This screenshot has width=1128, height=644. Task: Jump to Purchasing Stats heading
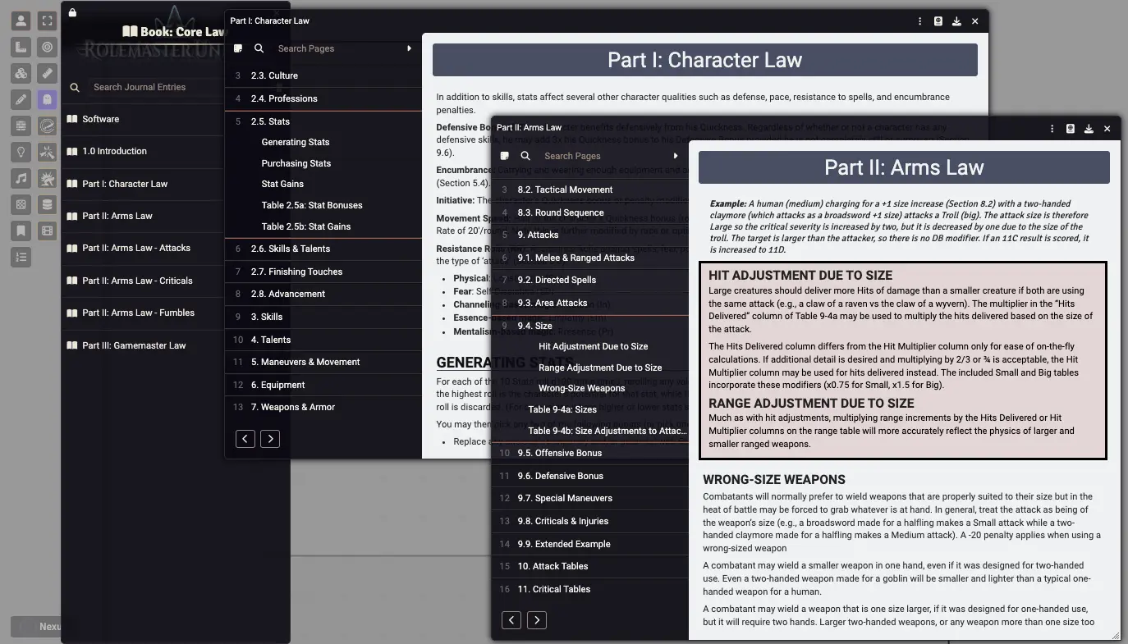[x=296, y=163]
